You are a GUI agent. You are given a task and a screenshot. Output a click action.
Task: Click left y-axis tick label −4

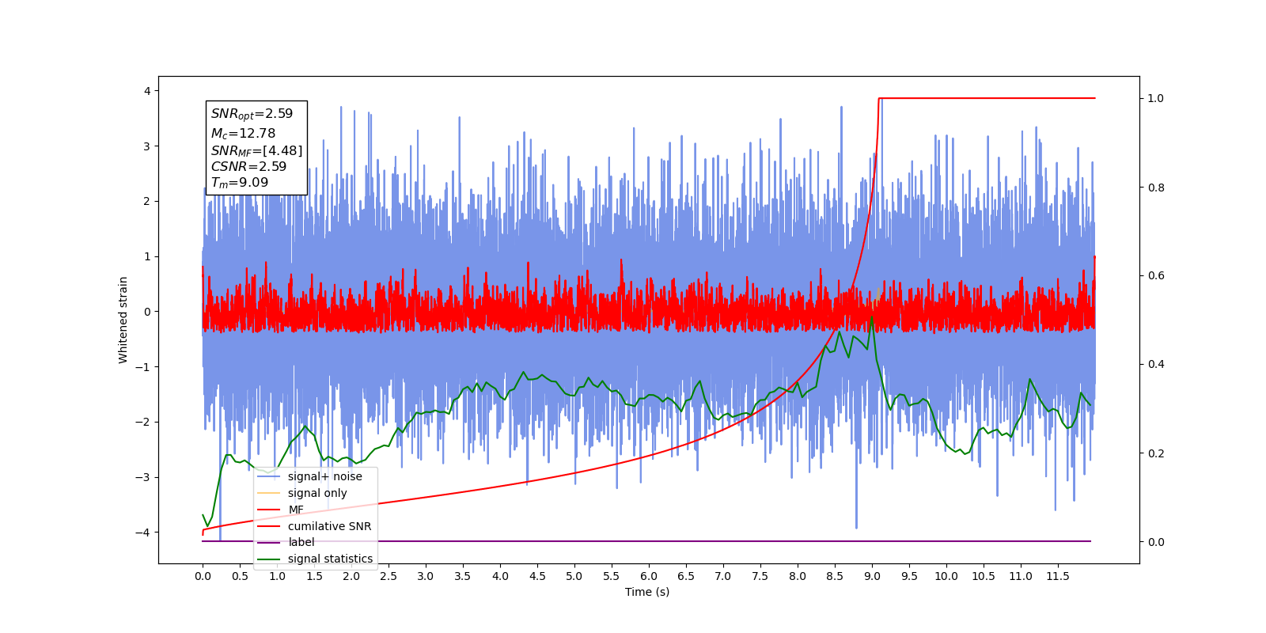[x=142, y=533]
